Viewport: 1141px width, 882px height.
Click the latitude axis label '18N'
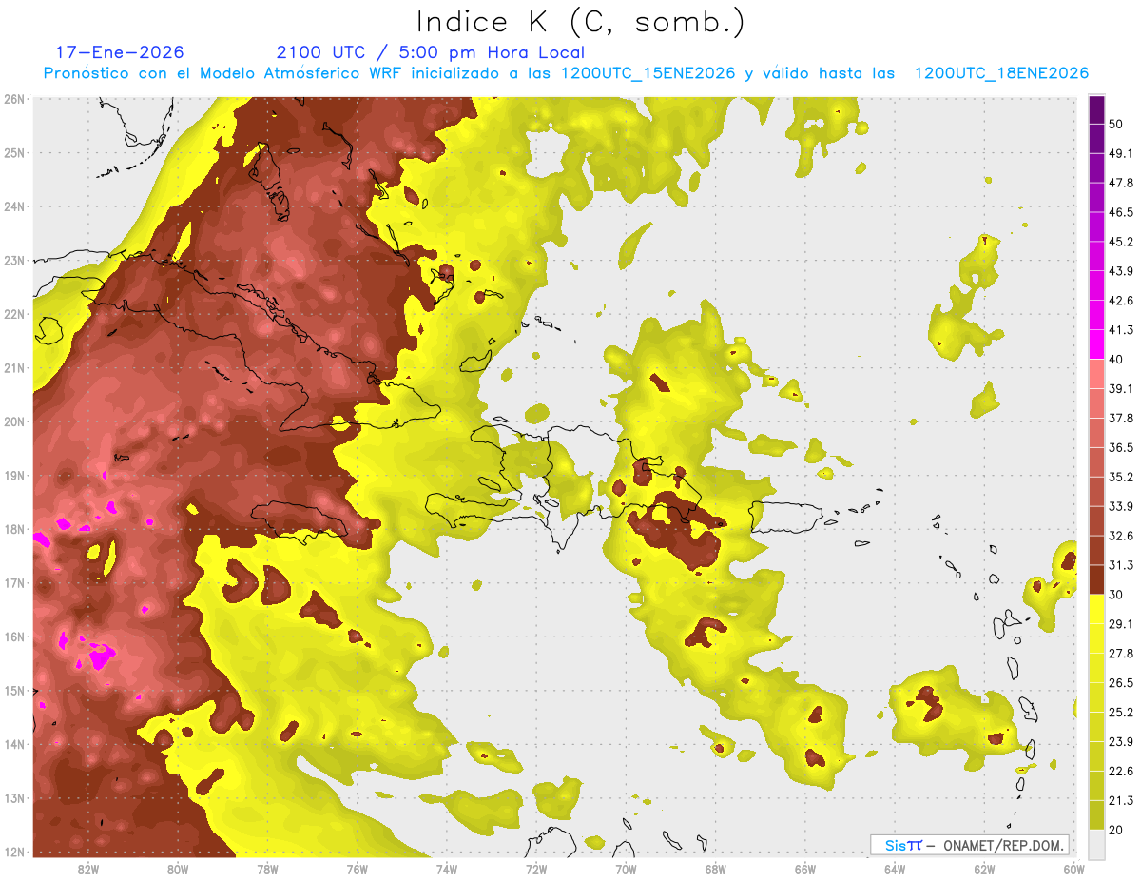(x=14, y=529)
